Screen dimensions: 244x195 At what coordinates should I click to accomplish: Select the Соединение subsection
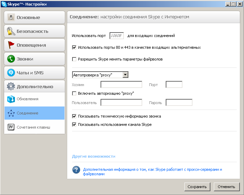[x=34, y=113]
